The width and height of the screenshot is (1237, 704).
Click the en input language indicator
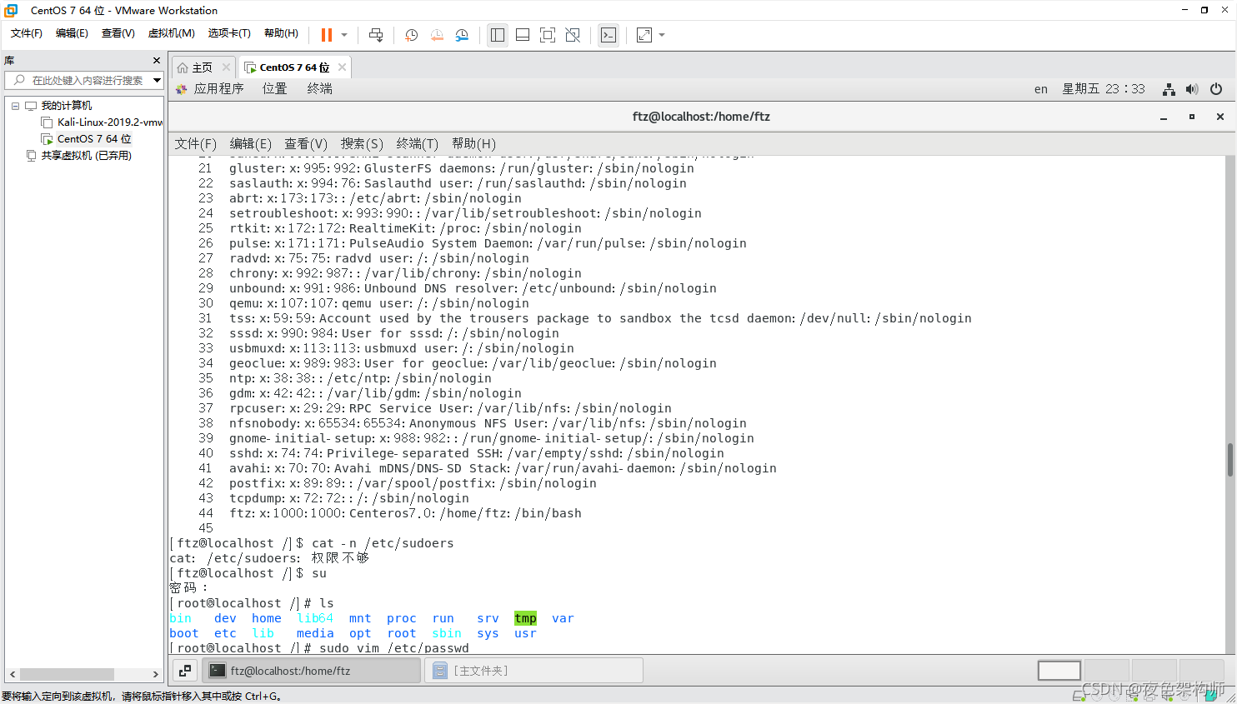pos(1041,89)
